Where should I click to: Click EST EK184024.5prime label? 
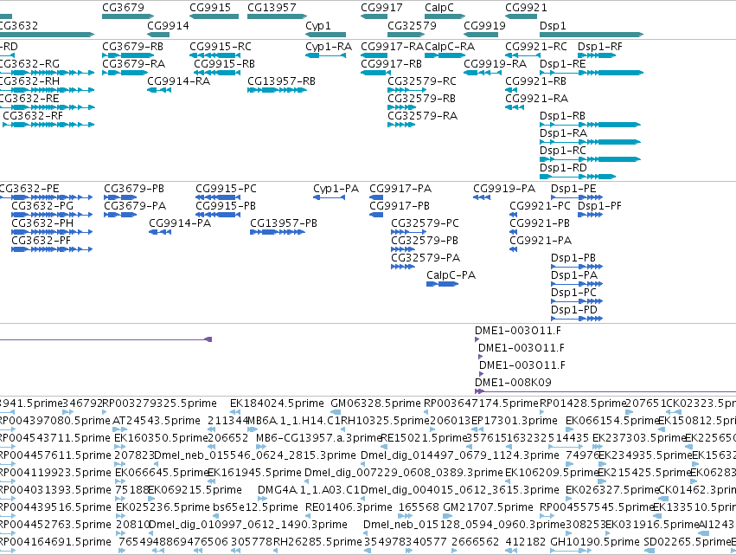[x=277, y=403]
